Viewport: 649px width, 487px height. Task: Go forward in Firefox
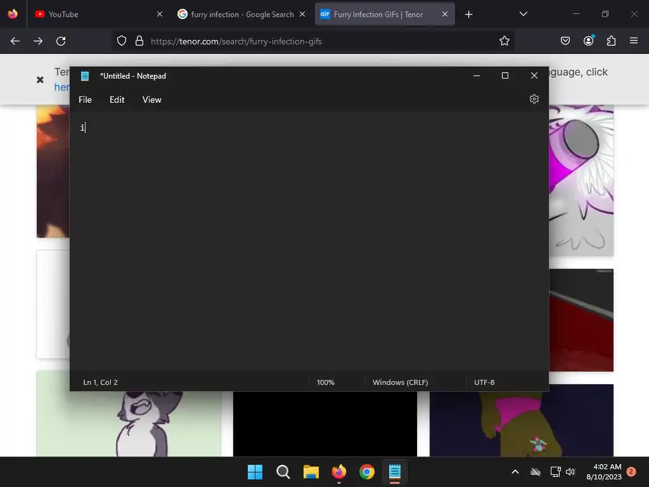tap(38, 41)
